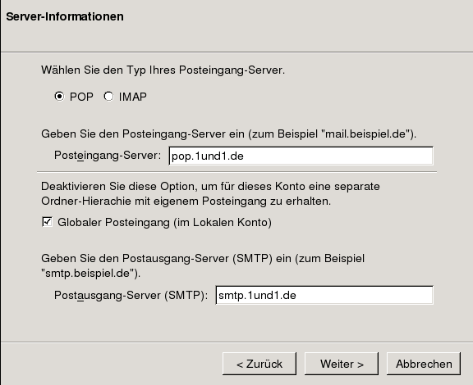Click the Posteingang-Server input field
Viewport: 473px width, 385px height.
coord(301,156)
